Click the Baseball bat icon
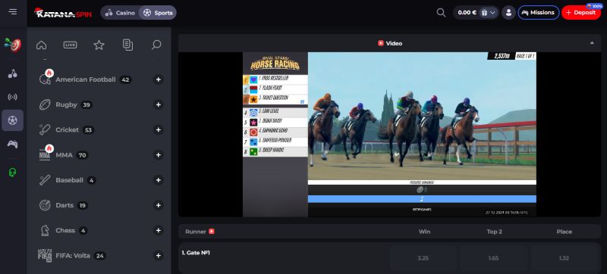 45,180
